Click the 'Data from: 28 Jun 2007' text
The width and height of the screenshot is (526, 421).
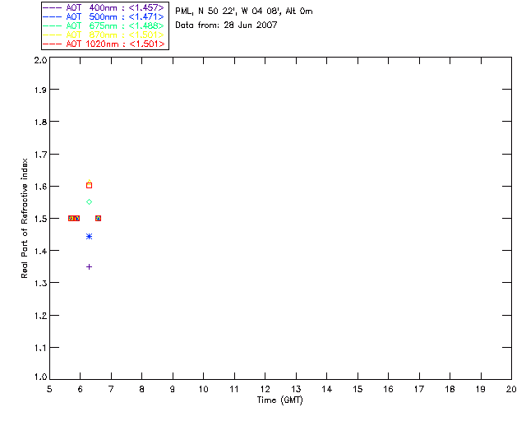coord(226,25)
